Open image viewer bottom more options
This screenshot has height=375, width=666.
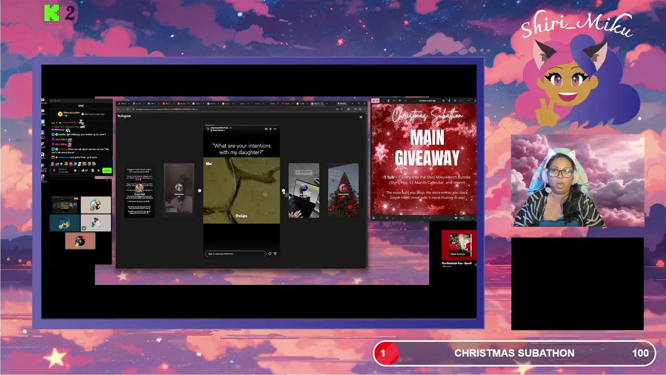(x=473, y=218)
